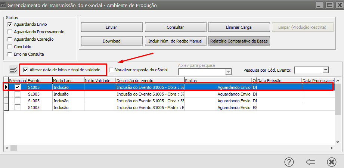Open the help question mark icon
The image size is (344, 168).
click(289, 162)
